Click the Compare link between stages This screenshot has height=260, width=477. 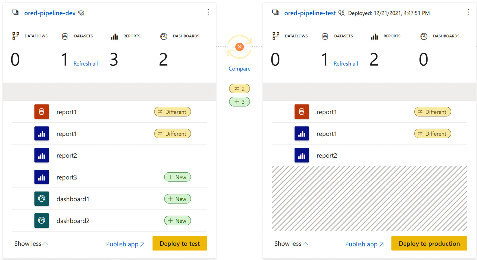pyautogui.click(x=239, y=69)
